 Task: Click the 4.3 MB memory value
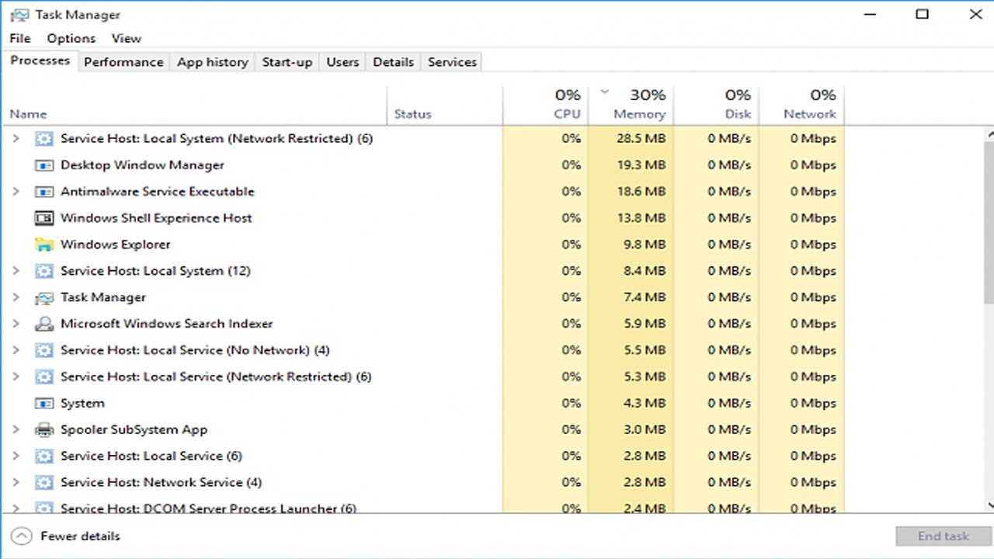(x=645, y=404)
